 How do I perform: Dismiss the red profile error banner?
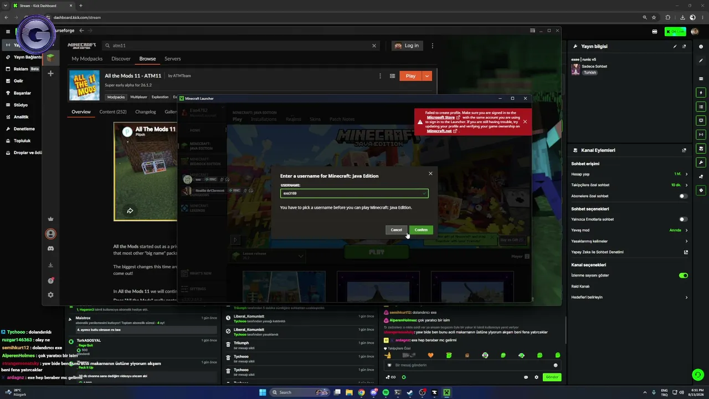click(x=525, y=121)
